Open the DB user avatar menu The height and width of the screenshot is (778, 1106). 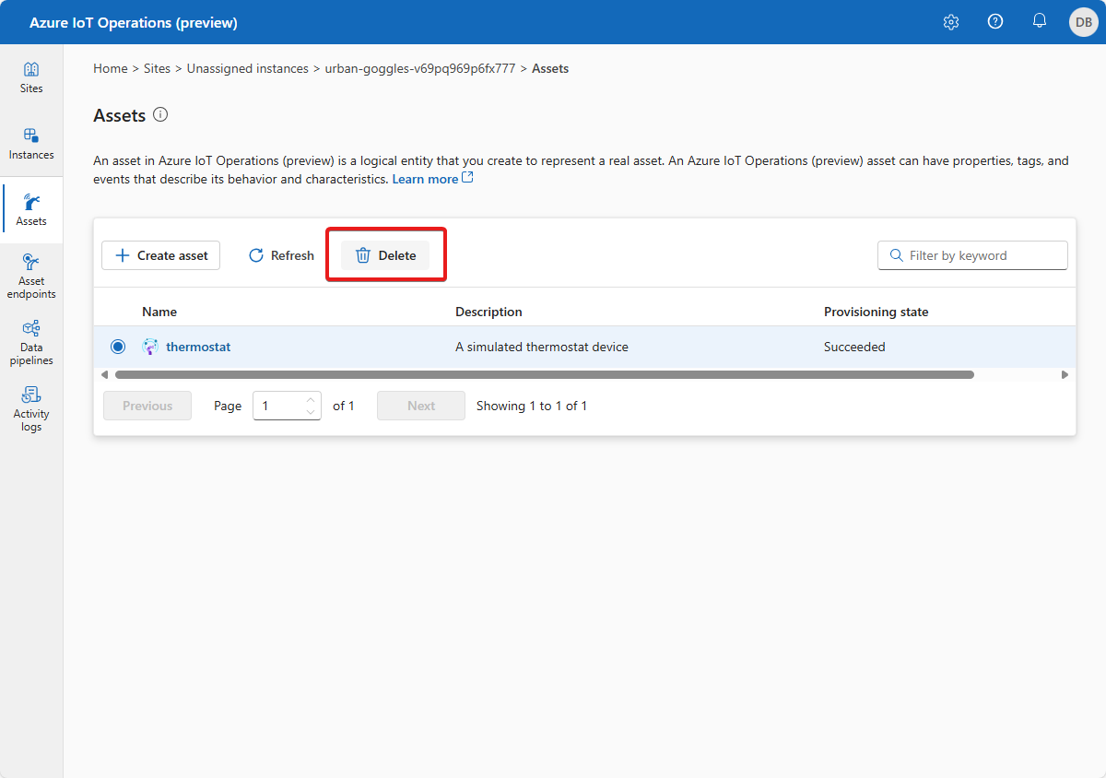coord(1083,22)
